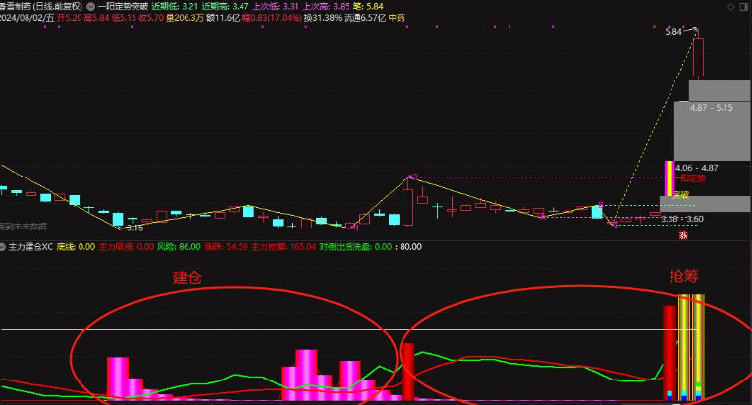Click the 中药 sector link

click(x=397, y=18)
